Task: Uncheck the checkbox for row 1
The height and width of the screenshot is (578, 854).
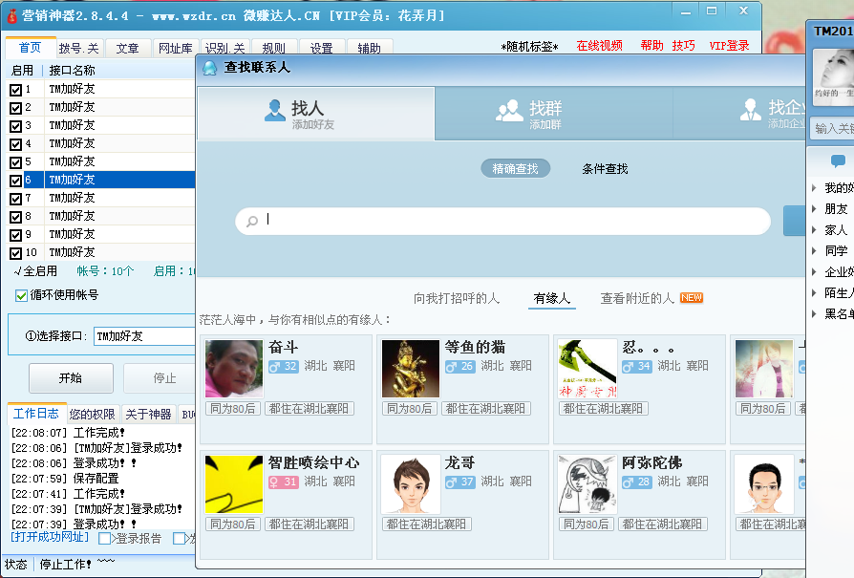Action: coord(15,90)
